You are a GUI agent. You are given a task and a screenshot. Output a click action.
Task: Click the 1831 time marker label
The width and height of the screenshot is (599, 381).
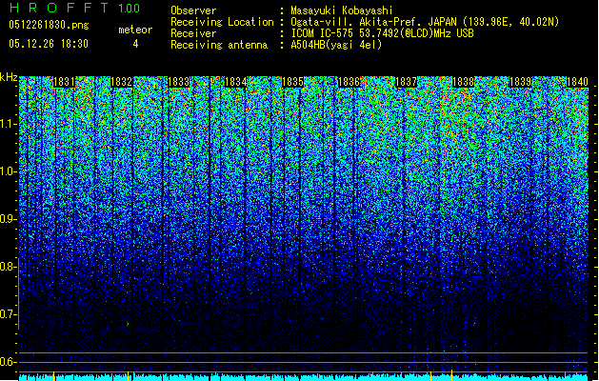pos(64,82)
